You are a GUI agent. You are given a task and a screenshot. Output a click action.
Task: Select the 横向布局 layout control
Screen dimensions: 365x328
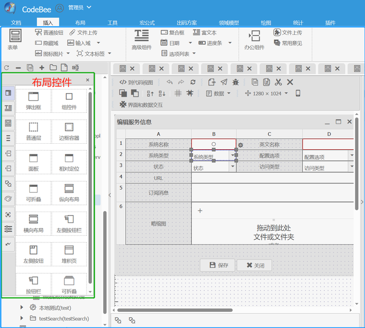tap(33, 224)
